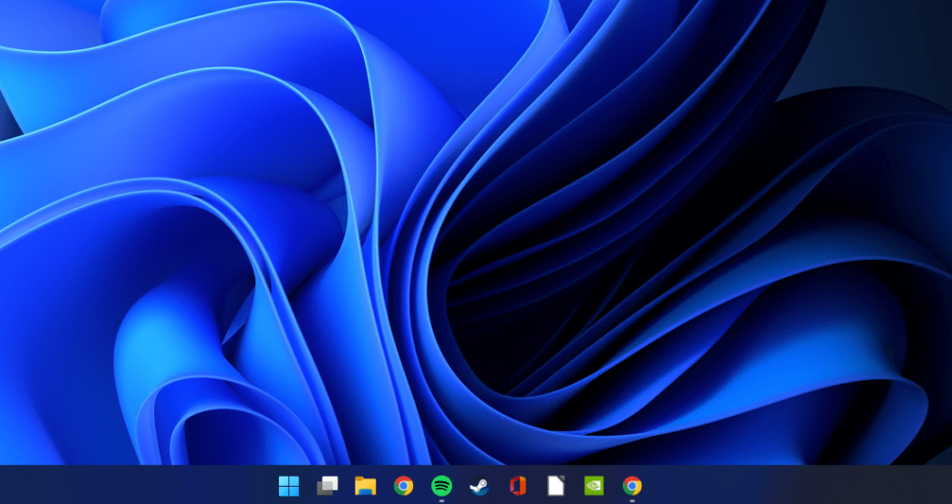The image size is (952, 504).
Task: Launch the NVIDIA app from the taskbar
Action: (594, 486)
